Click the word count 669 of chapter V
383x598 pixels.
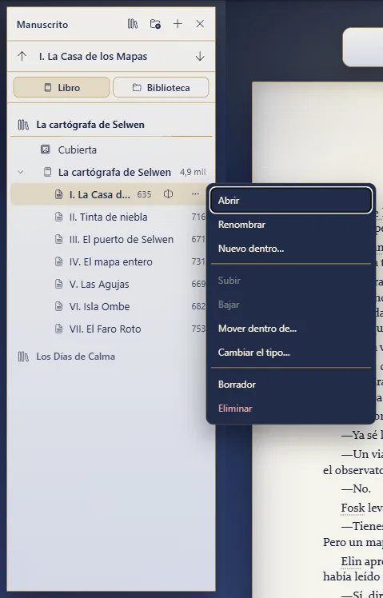198,284
